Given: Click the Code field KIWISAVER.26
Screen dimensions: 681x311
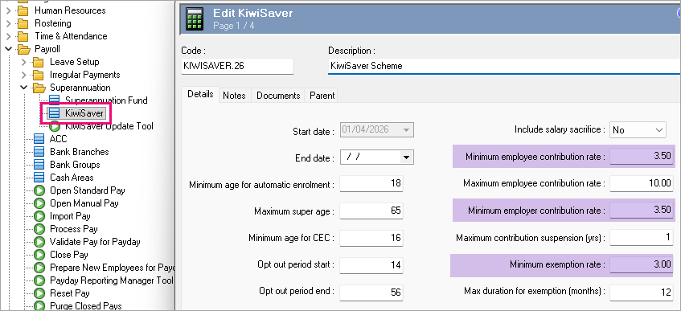Looking at the screenshot, I should (x=237, y=66).
